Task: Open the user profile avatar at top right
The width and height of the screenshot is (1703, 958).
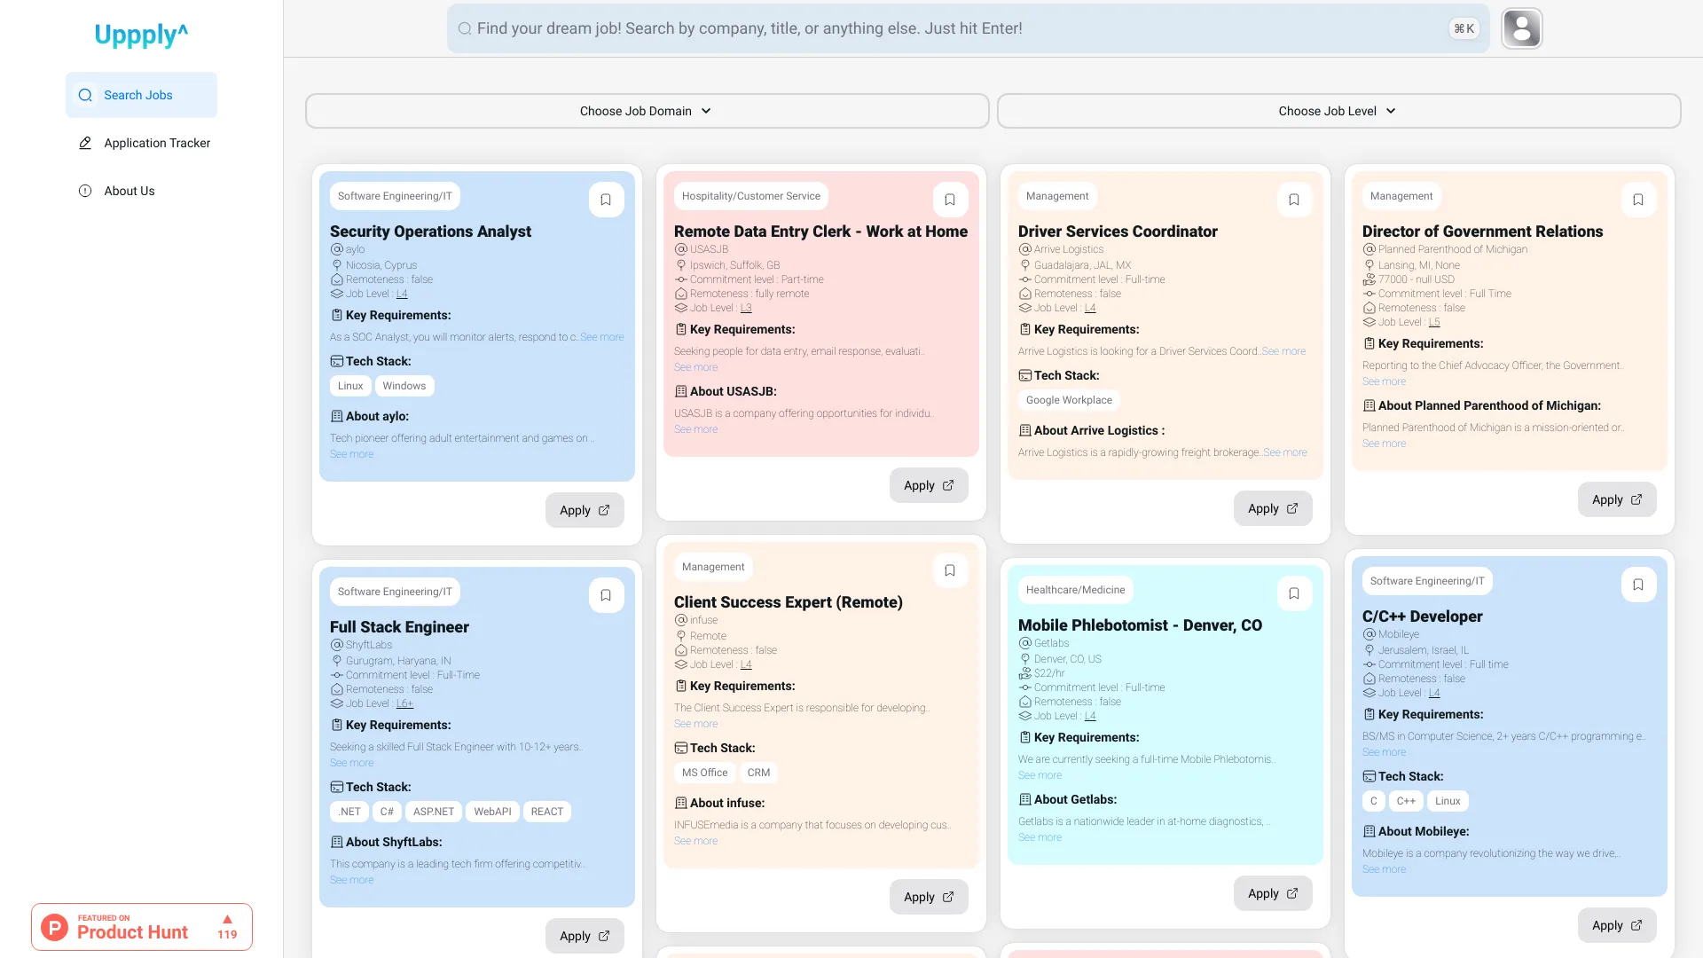Action: [1521, 27]
